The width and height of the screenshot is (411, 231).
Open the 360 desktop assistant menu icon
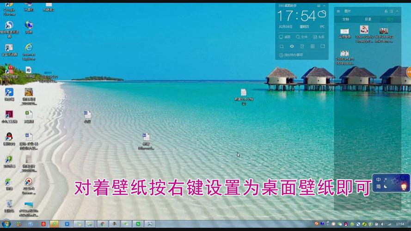(319, 6)
